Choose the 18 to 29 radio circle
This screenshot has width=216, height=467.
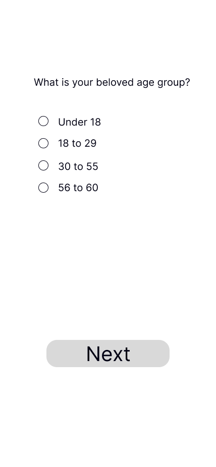43,143
